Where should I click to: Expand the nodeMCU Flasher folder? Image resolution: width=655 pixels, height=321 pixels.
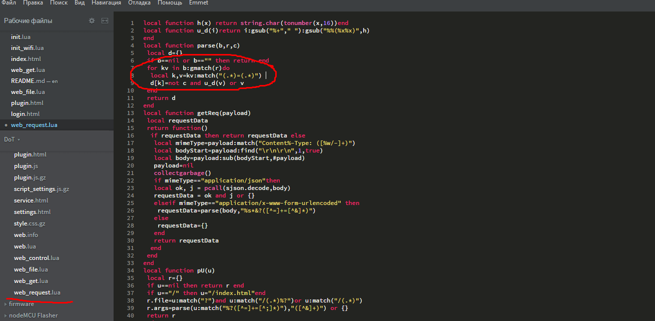pos(33,315)
